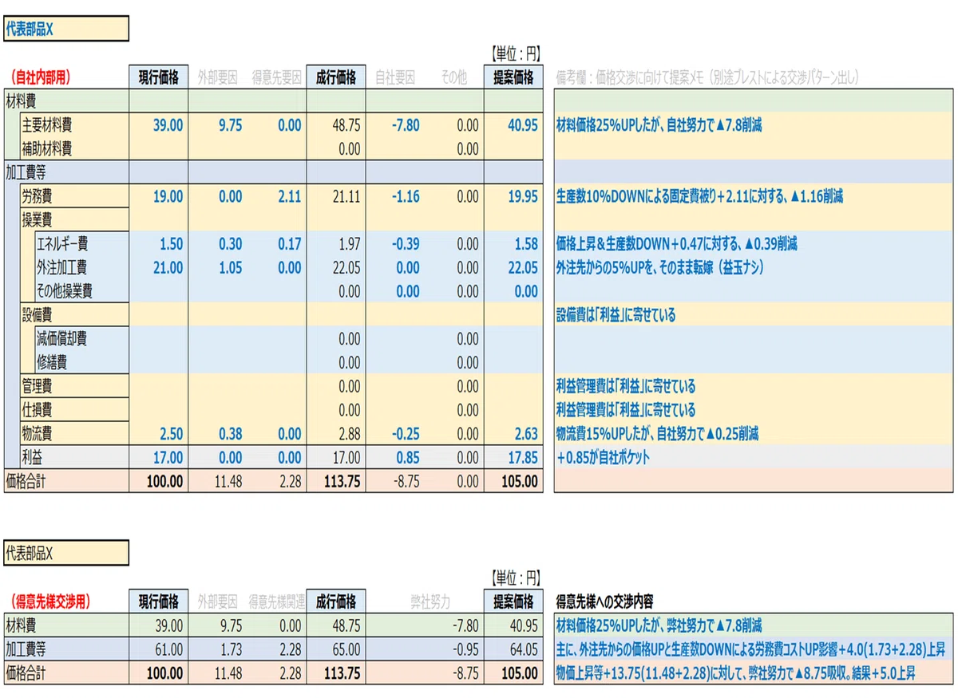This screenshot has height=698, width=958.
Task: Select the 労務費 row label
Action: (x=74, y=196)
